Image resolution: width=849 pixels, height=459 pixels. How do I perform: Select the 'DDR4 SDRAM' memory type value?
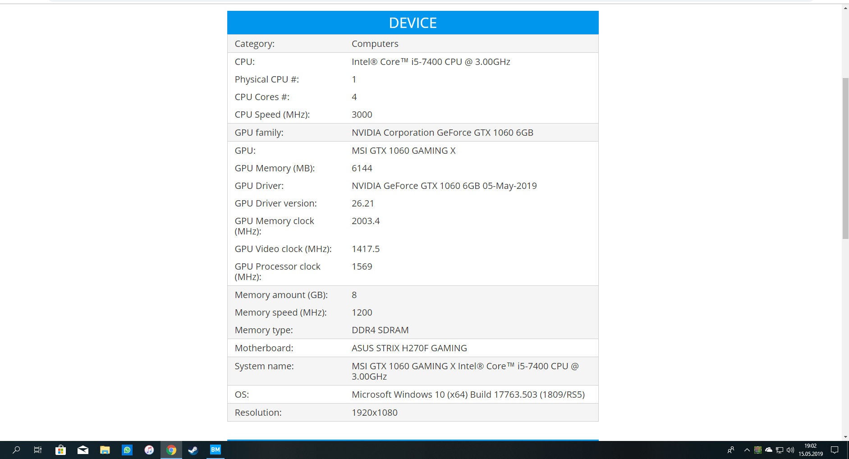click(x=380, y=330)
